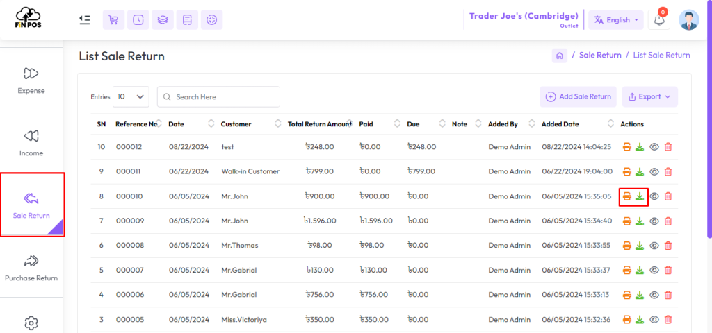The width and height of the screenshot is (712, 333).
Task: Collapse the sidebar menu toggle icon
Action: tap(84, 20)
